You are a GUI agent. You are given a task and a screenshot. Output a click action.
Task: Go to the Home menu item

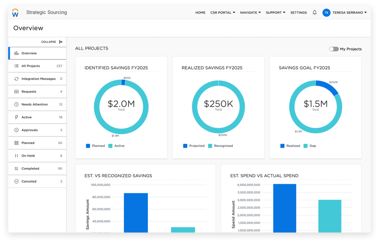[200, 12]
